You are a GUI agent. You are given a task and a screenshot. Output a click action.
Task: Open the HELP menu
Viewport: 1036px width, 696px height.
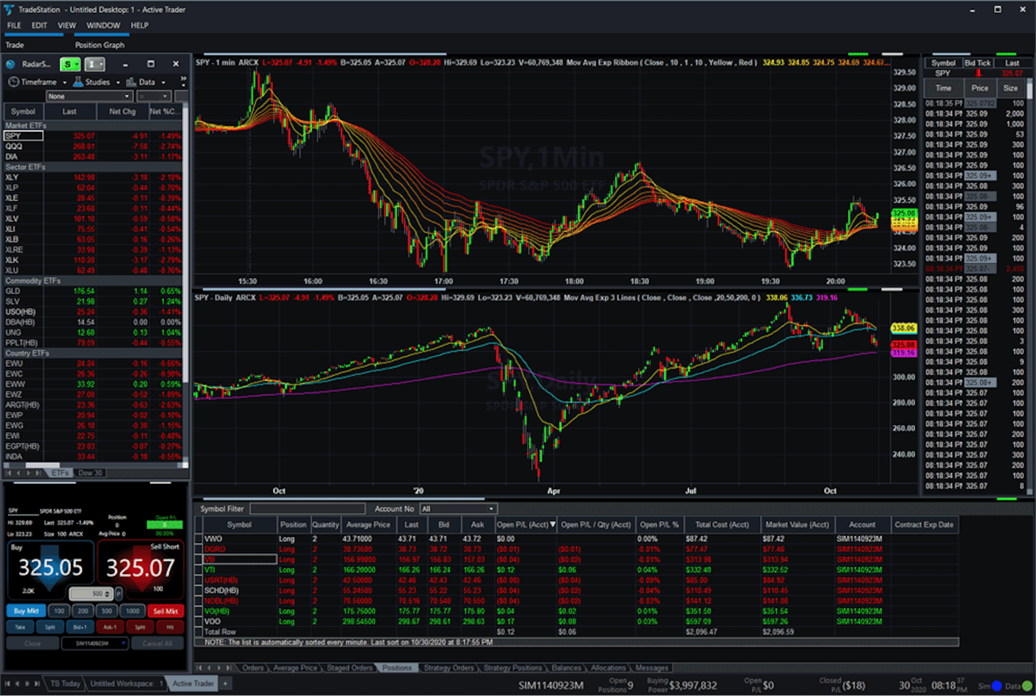pos(139,25)
